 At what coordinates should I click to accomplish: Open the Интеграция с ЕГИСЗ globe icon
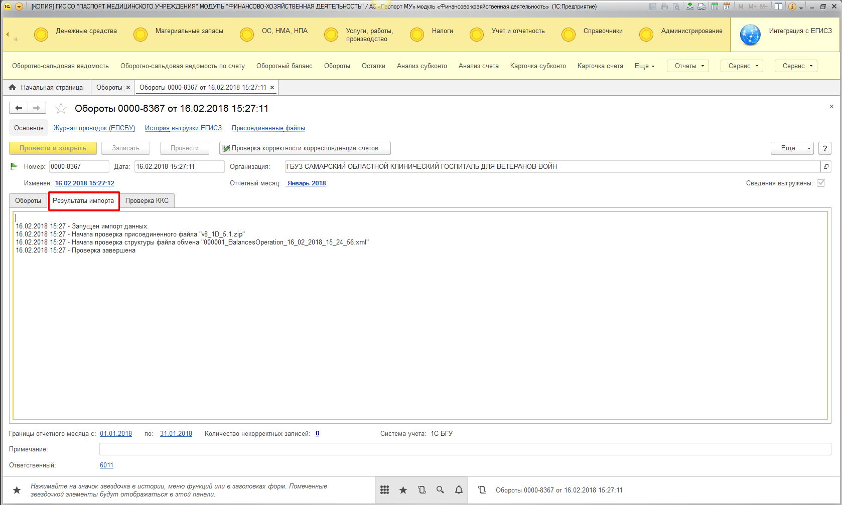tap(750, 35)
